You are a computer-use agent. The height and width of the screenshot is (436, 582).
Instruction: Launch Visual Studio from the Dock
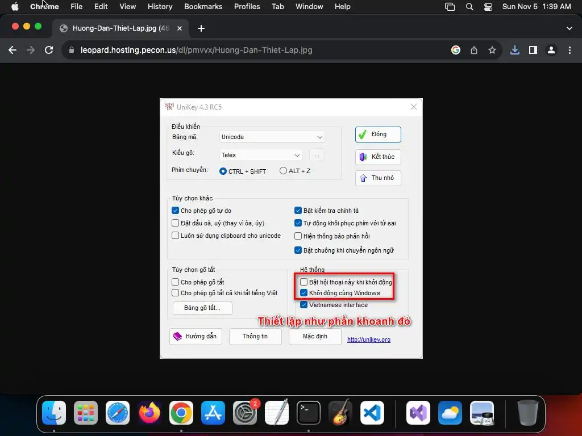click(418, 413)
